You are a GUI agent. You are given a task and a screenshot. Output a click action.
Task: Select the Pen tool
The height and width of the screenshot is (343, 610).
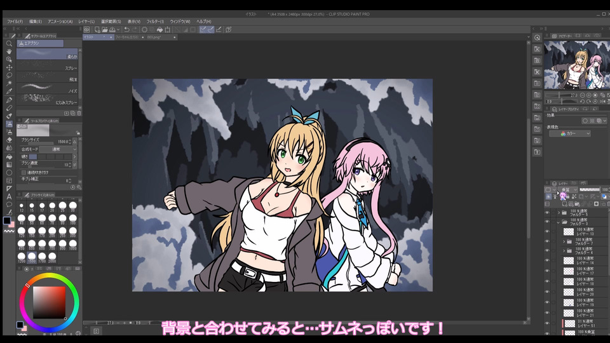pos(9,100)
